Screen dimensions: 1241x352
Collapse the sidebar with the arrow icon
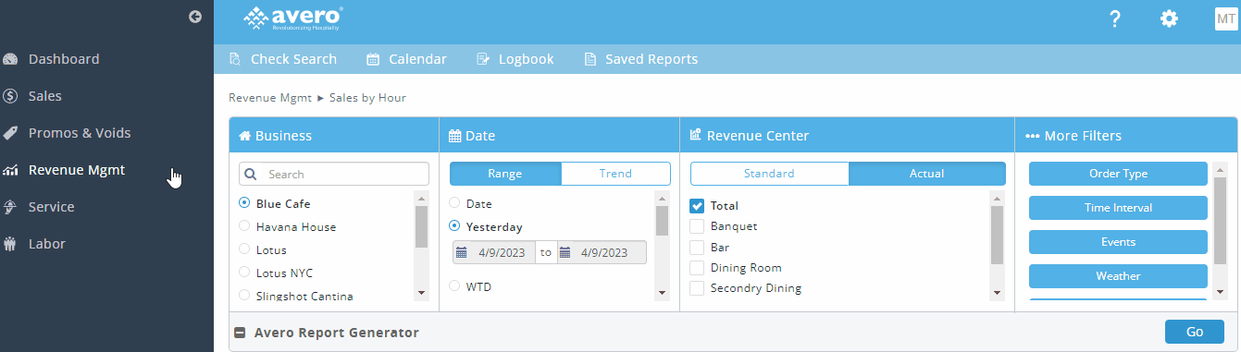[x=195, y=16]
